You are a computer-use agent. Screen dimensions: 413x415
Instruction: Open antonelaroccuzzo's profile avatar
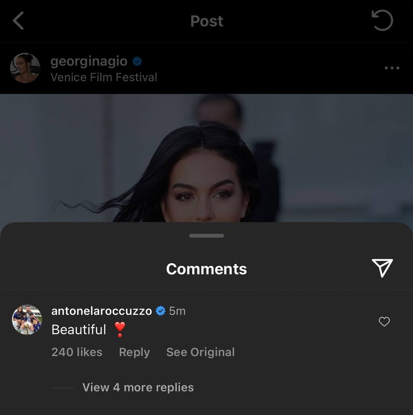(x=27, y=320)
